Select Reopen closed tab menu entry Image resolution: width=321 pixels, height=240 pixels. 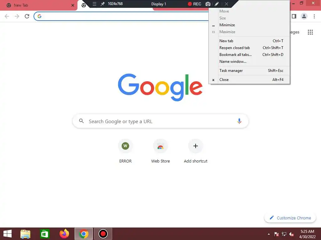249,48
